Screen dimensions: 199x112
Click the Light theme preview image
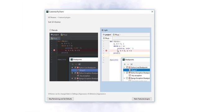[x=126, y=57]
